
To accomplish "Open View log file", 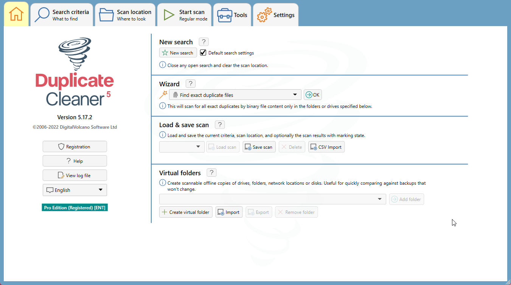I will [x=75, y=175].
